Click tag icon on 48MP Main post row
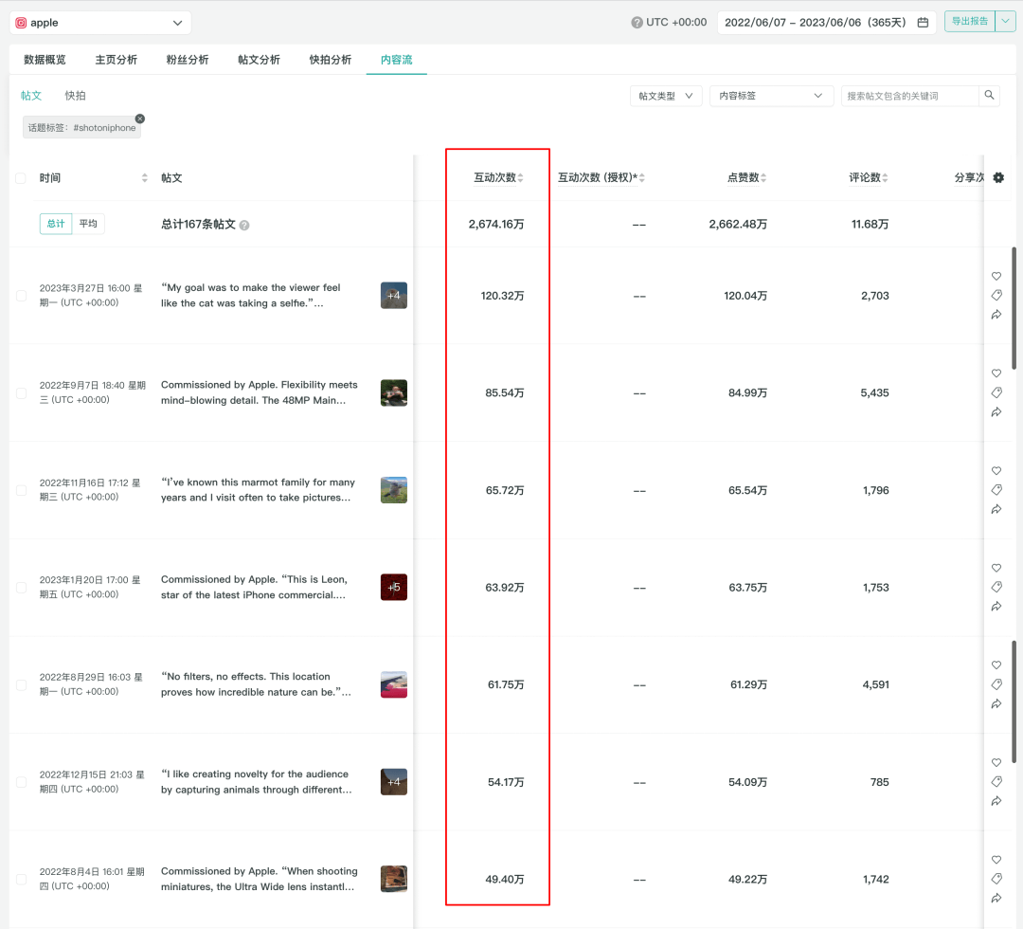1023x929 pixels. 996,392
